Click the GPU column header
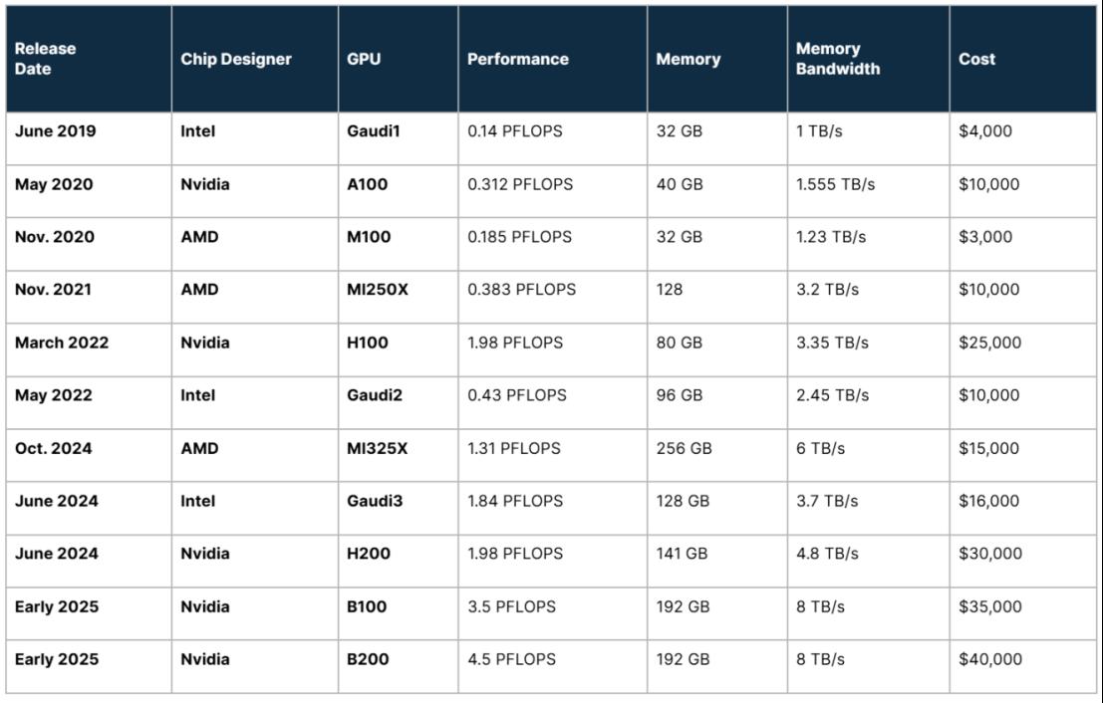 pos(399,59)
